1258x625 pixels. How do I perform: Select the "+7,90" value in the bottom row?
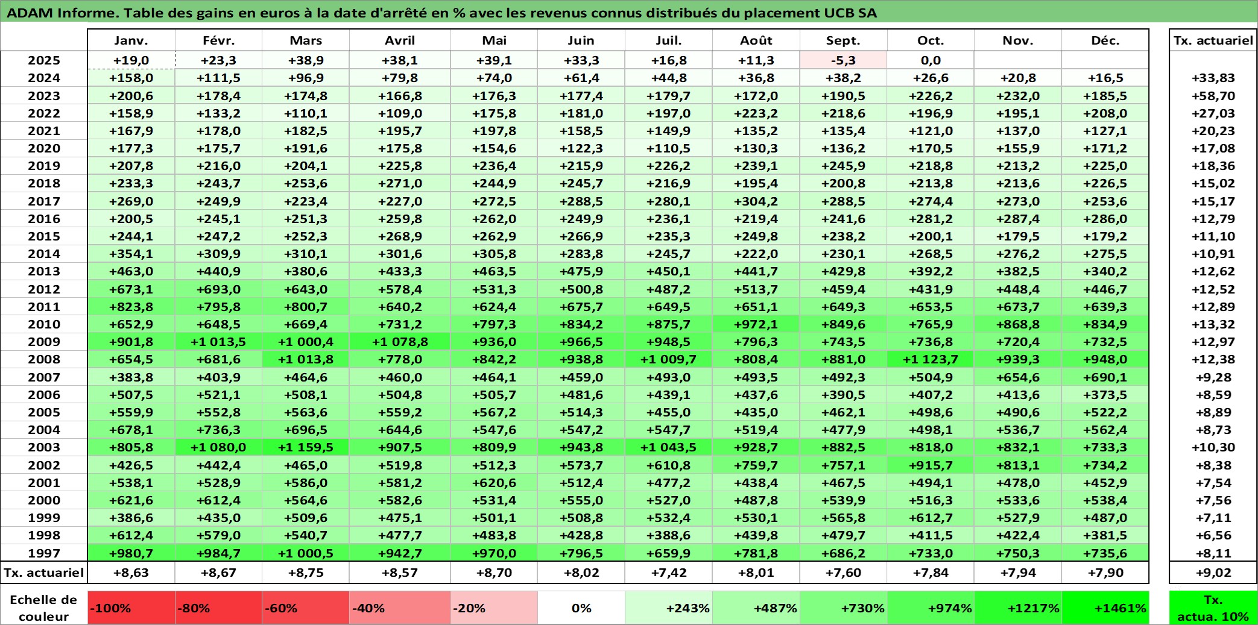pyautogui.click(x=1105, y=573)
